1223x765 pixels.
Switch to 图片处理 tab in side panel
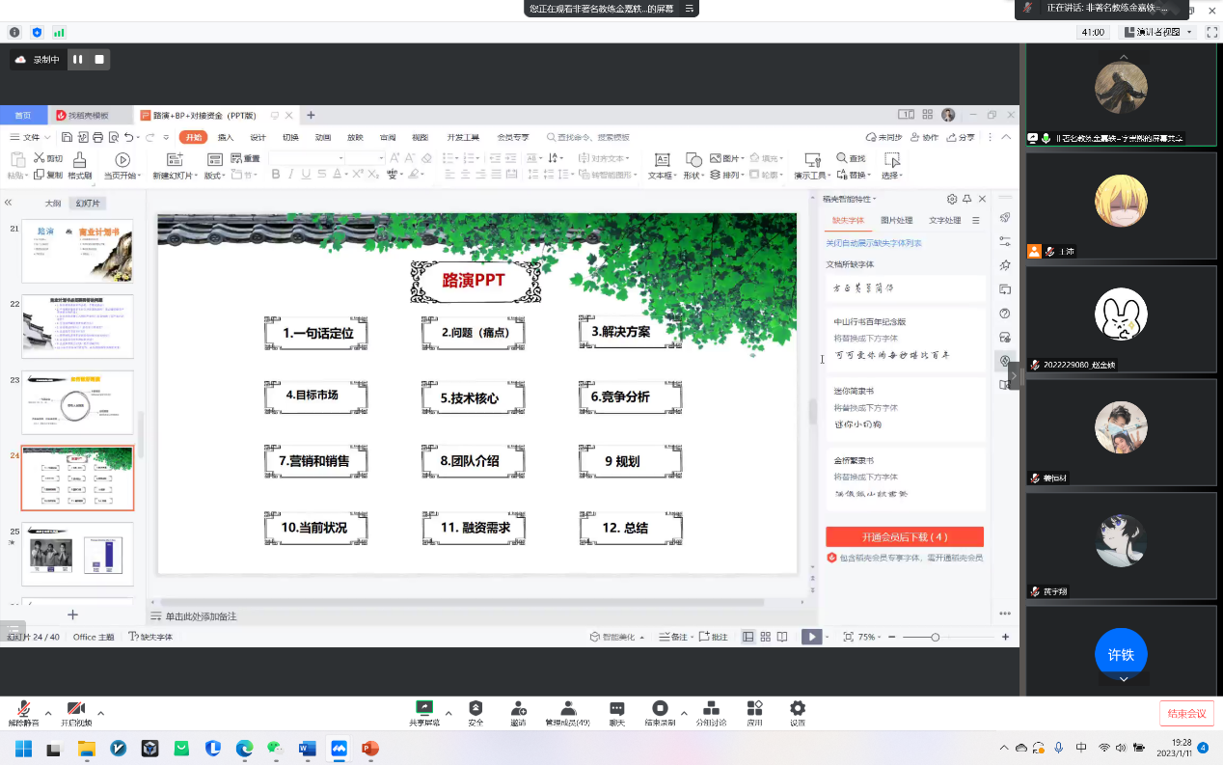896,221
